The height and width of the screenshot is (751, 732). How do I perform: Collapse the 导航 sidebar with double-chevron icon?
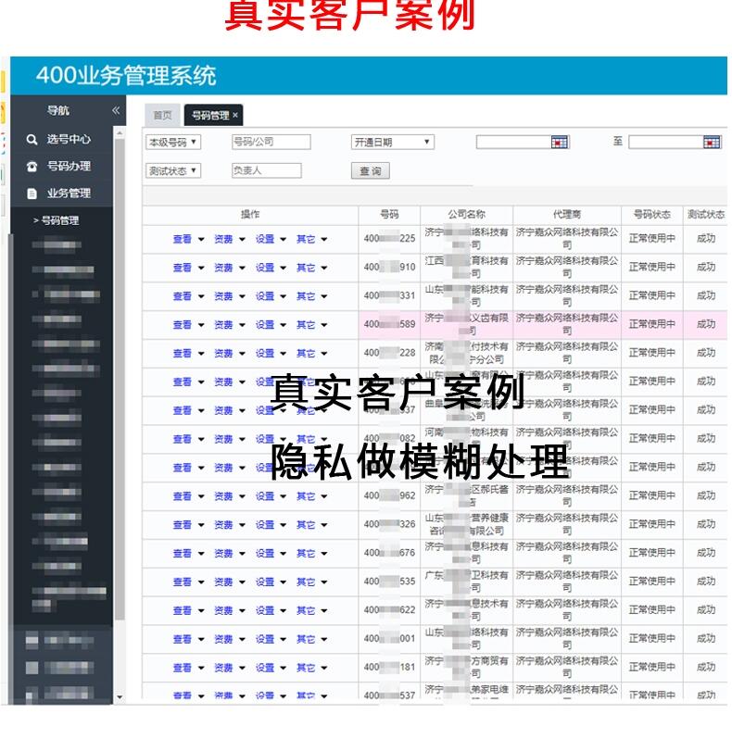point(116,111)
